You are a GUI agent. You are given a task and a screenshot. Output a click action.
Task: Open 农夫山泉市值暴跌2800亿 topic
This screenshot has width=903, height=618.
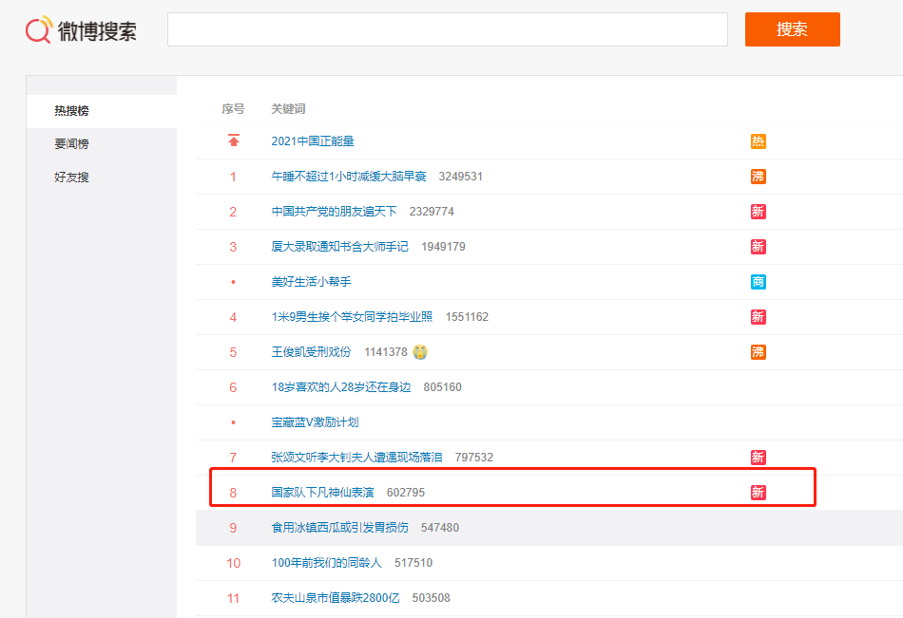click(x=336, y=598)
